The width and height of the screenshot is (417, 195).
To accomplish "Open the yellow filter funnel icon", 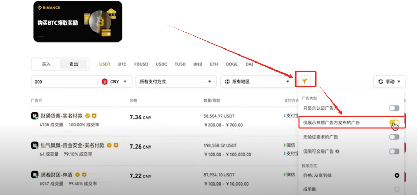I will pos(305,82).
